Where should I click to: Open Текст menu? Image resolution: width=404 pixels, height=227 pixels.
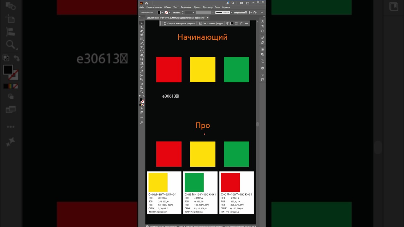click(176, 7)
